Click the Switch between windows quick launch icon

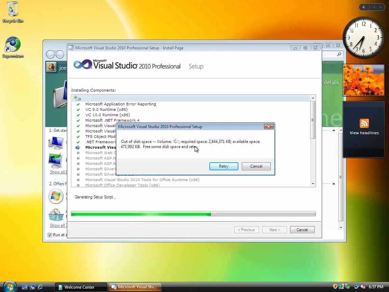pos(32,287)
